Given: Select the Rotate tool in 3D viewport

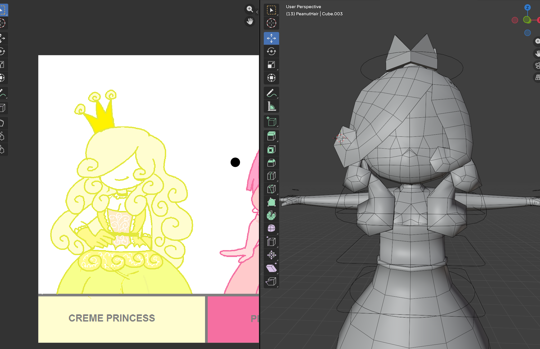Looking at the screenshot, I should pyautogui.click(x=271, y=52).
